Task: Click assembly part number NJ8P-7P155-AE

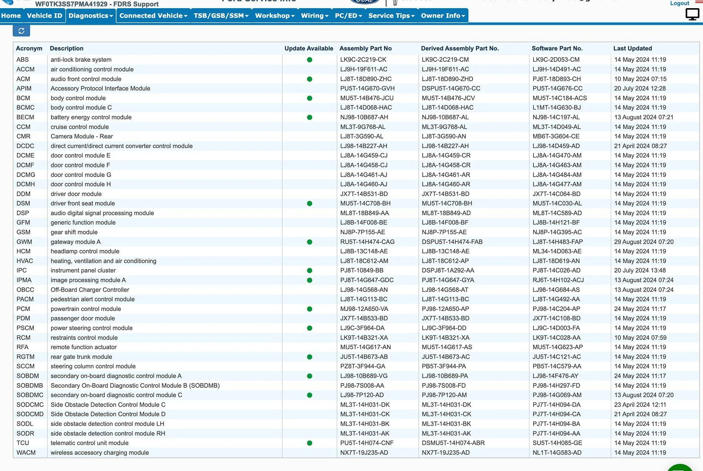Action: [x=363, y=232]
